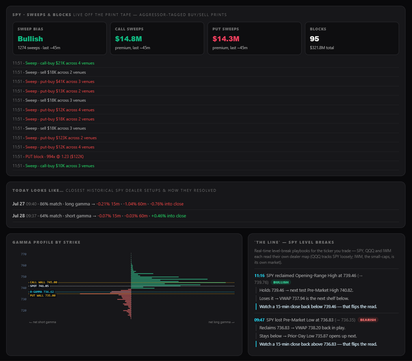Open the Jul 28 64% match setup
Viewport: 412px width, 361px height.
pyautogui.click(x=206, y=216)
